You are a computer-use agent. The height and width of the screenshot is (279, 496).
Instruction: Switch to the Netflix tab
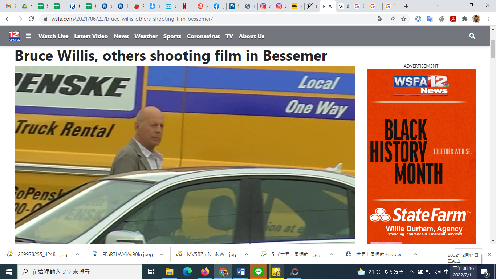point(187,6)
